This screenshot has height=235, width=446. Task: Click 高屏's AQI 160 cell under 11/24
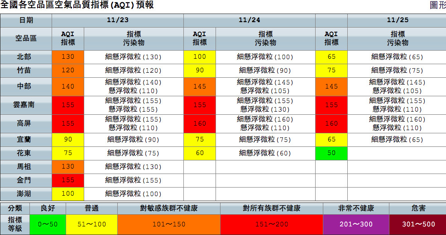[200, 123]
